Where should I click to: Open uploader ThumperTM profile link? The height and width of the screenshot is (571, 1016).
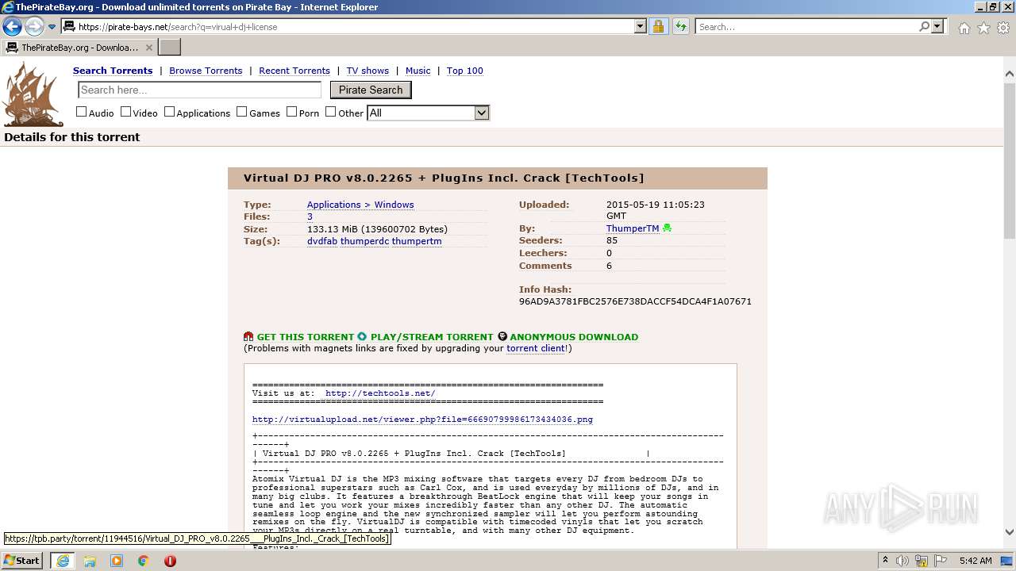633,228
